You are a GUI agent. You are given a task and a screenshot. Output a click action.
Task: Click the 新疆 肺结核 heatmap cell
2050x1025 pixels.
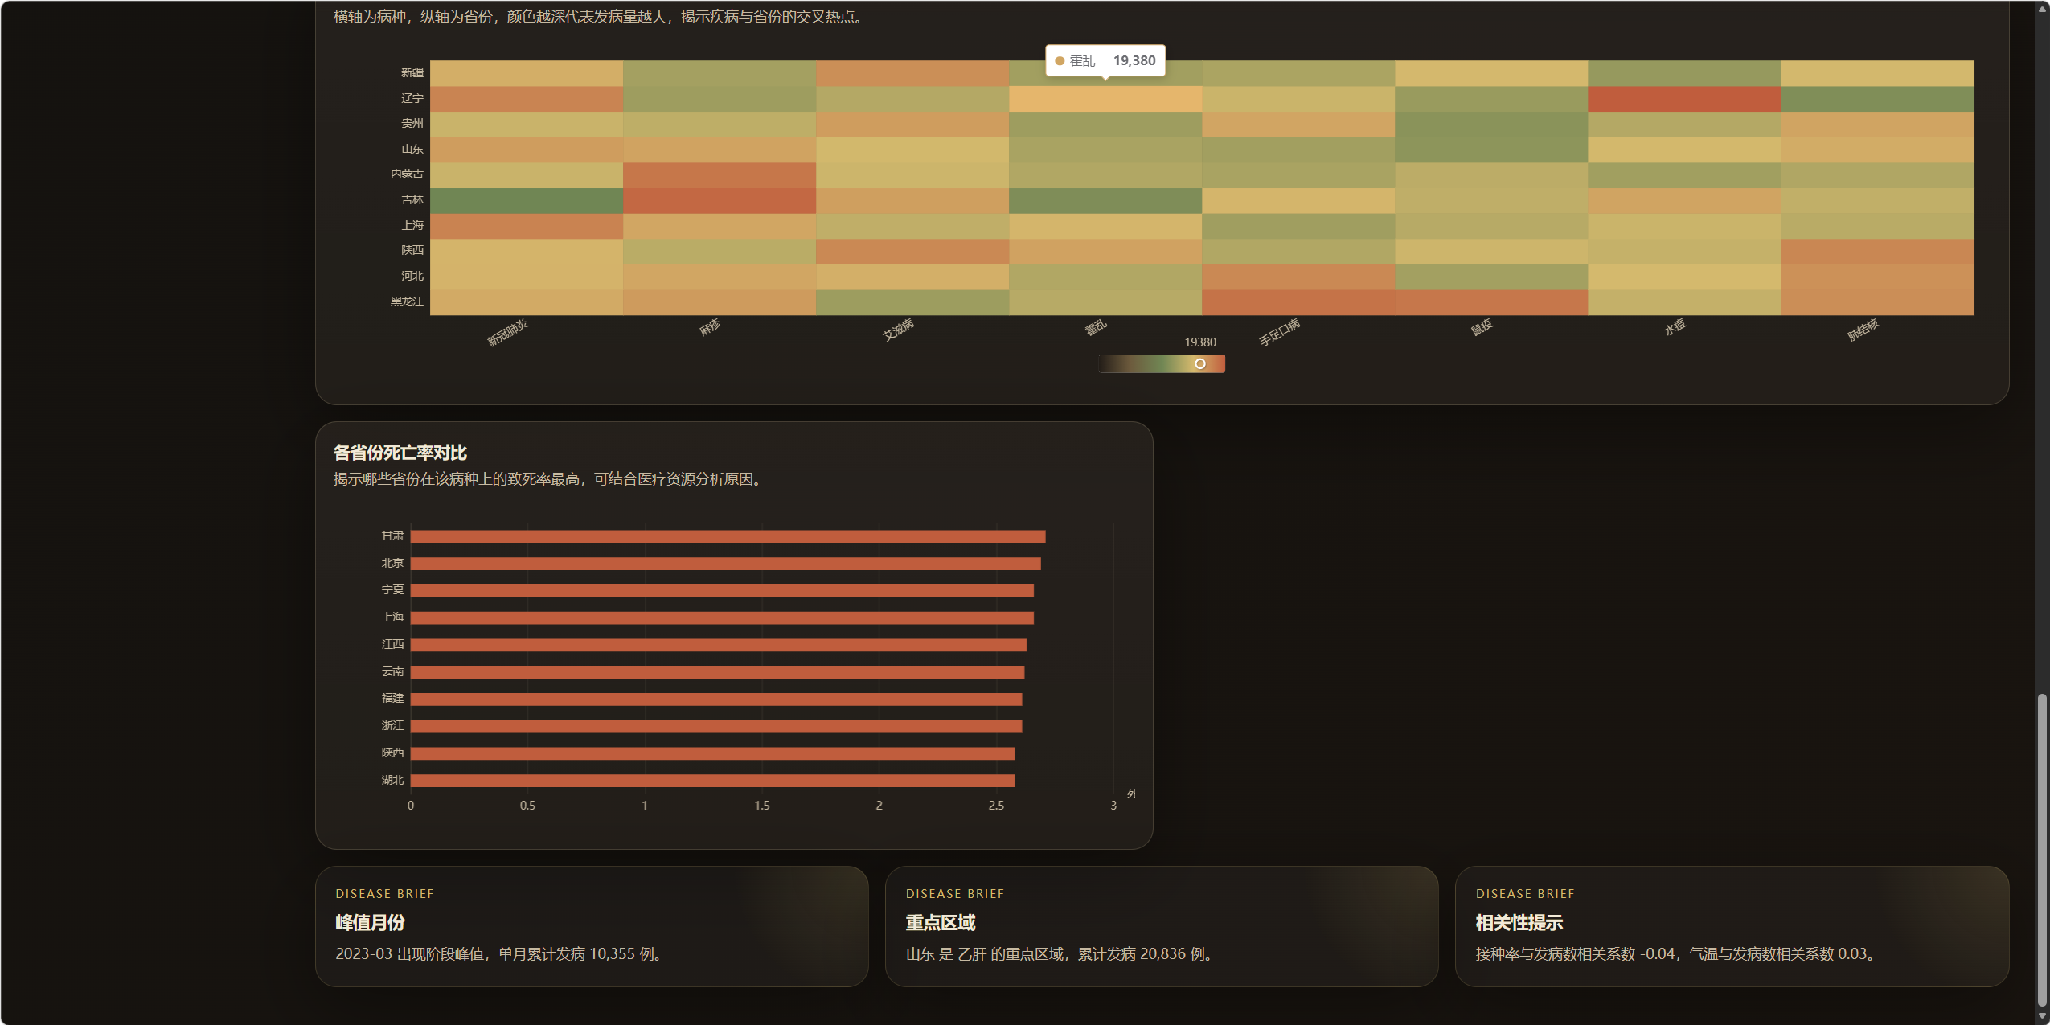(1876, 73)
